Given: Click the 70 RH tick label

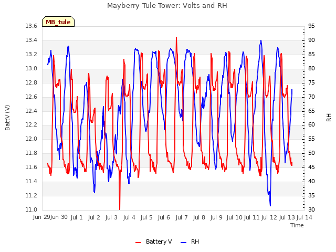Looking at the screenshot, I should tap(311, 97).
